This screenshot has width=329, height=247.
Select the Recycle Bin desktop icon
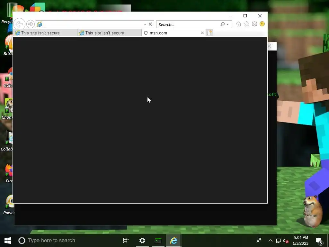click(x=8, y=14)
